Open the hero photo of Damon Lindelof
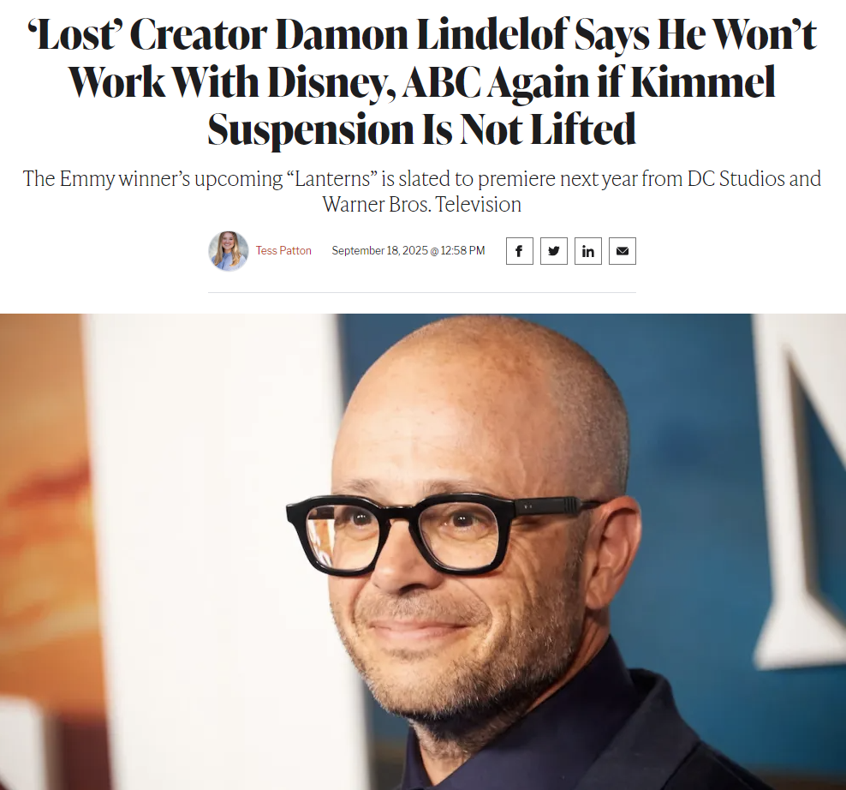The width and height of the screenshot is (846, 790). pos(423,551)
